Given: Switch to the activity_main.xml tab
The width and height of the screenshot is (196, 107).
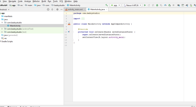Looking at the screenshot, I should 75,9.
